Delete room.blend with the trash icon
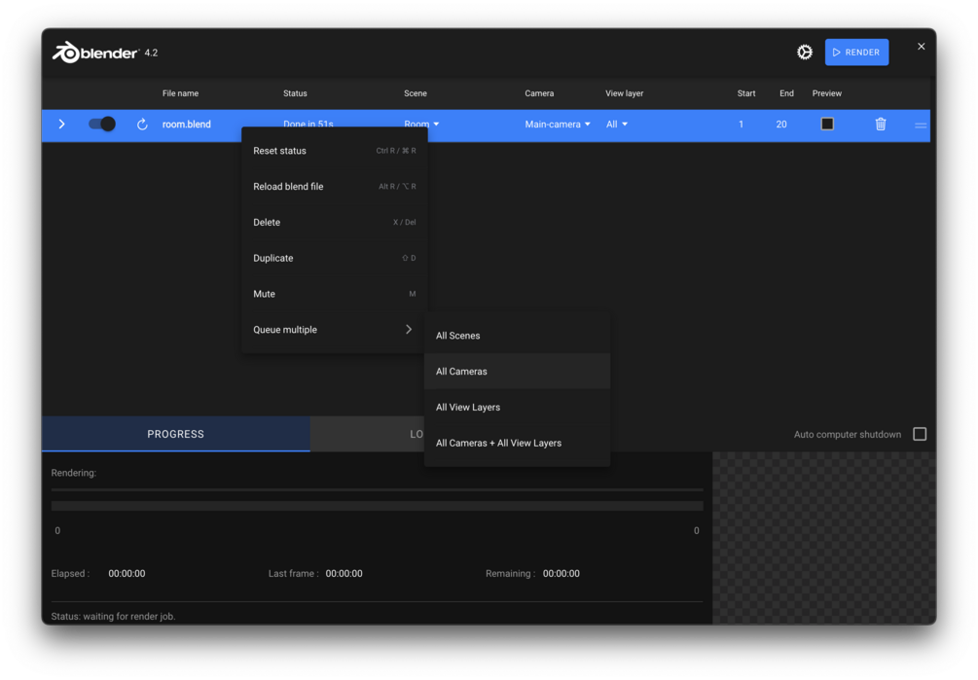978x680 pixels. click(x=880, y=124)
